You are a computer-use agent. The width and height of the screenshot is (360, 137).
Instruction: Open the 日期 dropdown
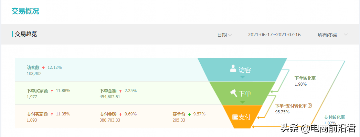[x=224, y=35]
